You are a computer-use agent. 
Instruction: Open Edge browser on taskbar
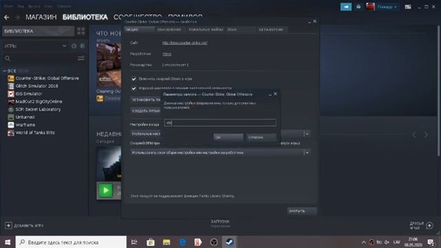coord(183,242)
